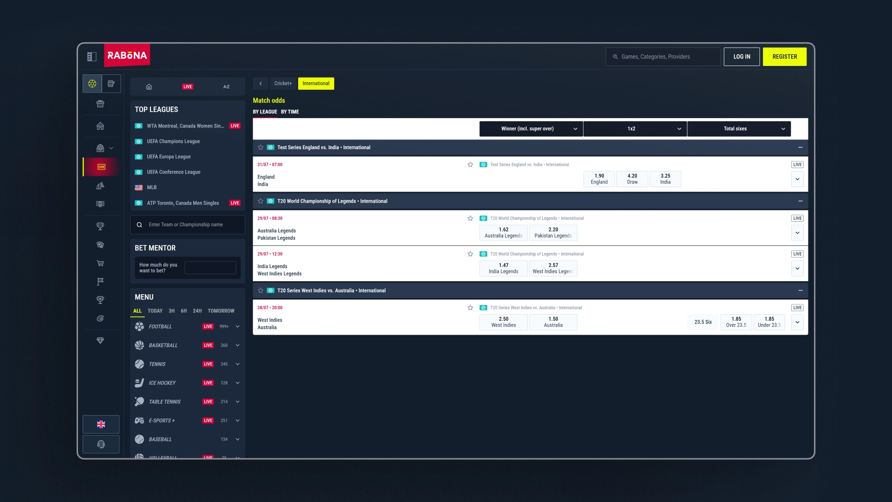Viewport: 892px width, 502px height.
Task: Star the Australia Legends vs Pakistan Legends match
Action: (470, 218)
